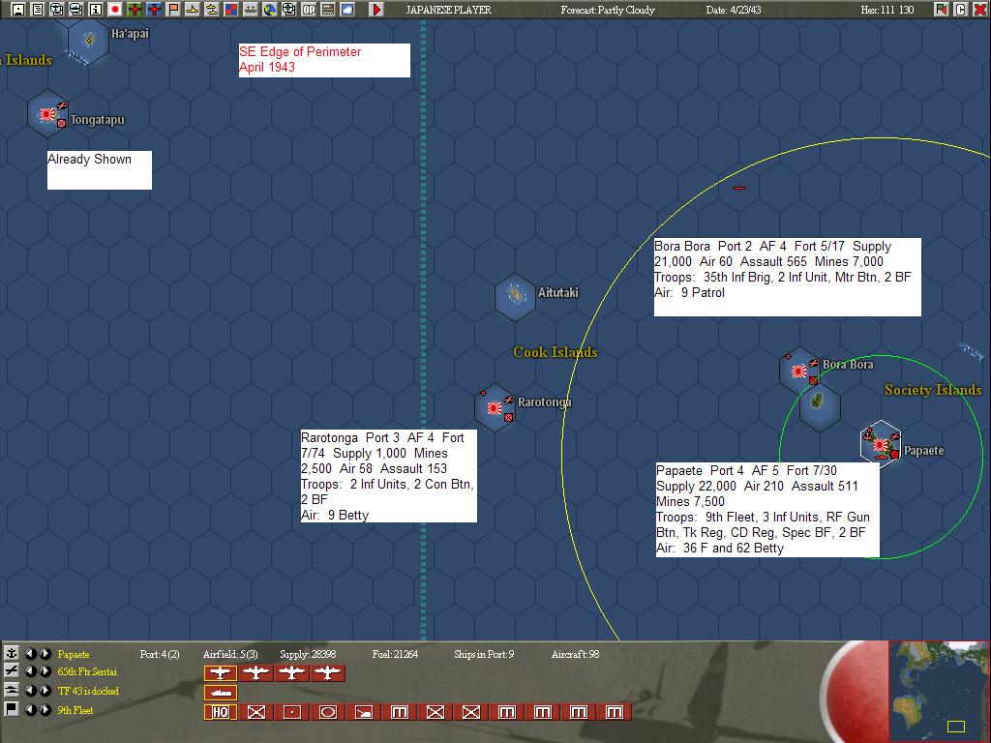Open the globe world map icon
The width and height of the screenshot is (991, 743).
pyautogui.click(x=270, y=10)
